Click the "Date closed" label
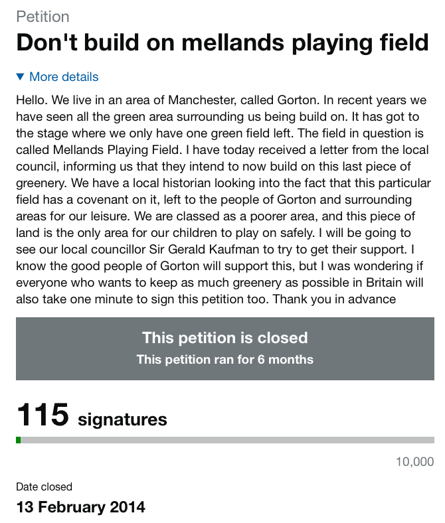Screen dimensions: 445x523 [44, 487]
